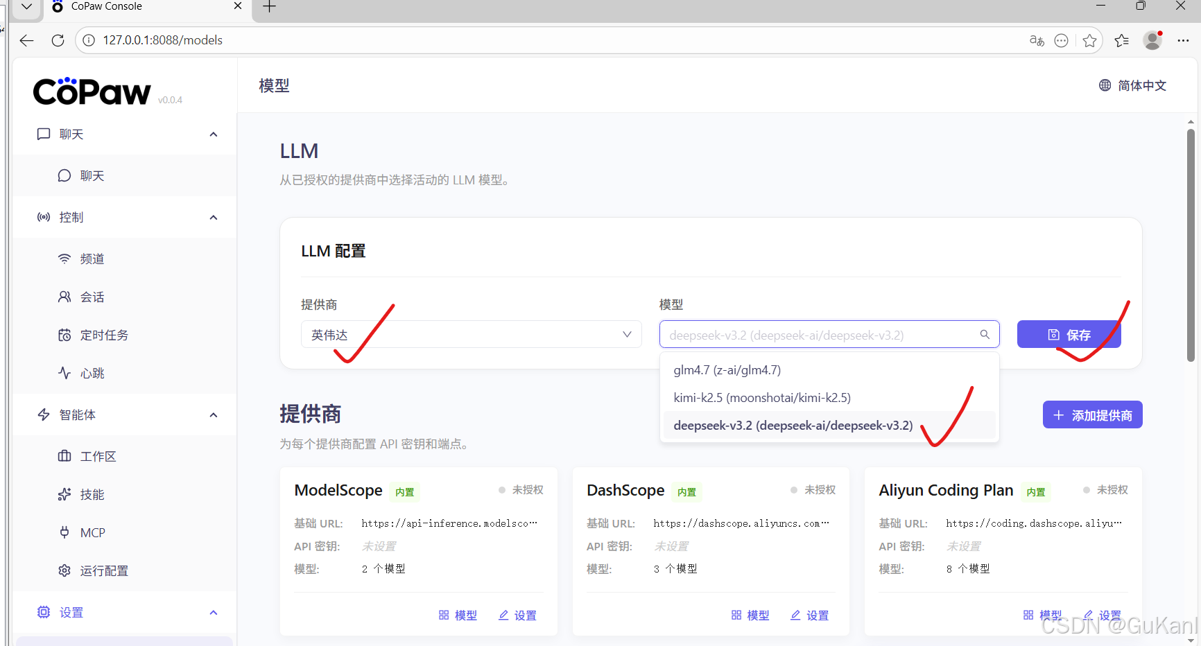Collapse the 控制 sidebar section
1201x646 pixels.
pyautogui.click(x=213, y=216)
